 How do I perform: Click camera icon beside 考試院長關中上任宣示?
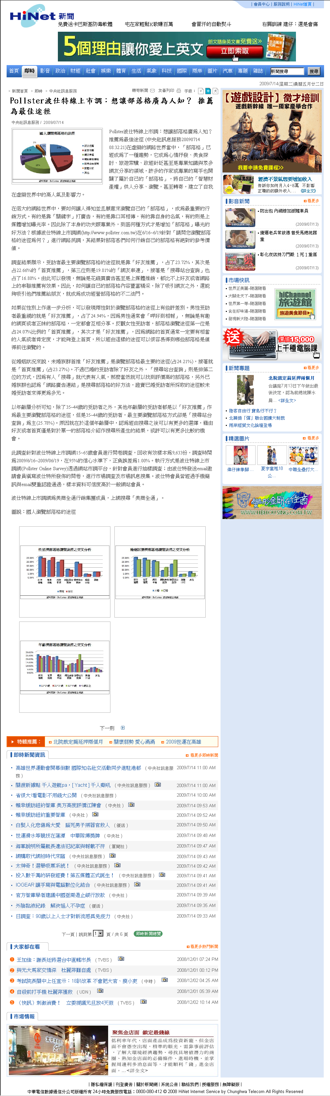click(164, 980)
